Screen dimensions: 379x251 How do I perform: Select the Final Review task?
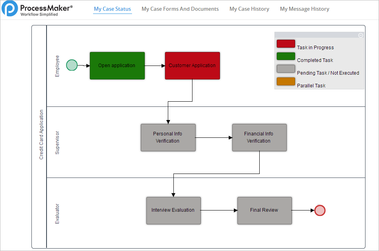[264, 210]
